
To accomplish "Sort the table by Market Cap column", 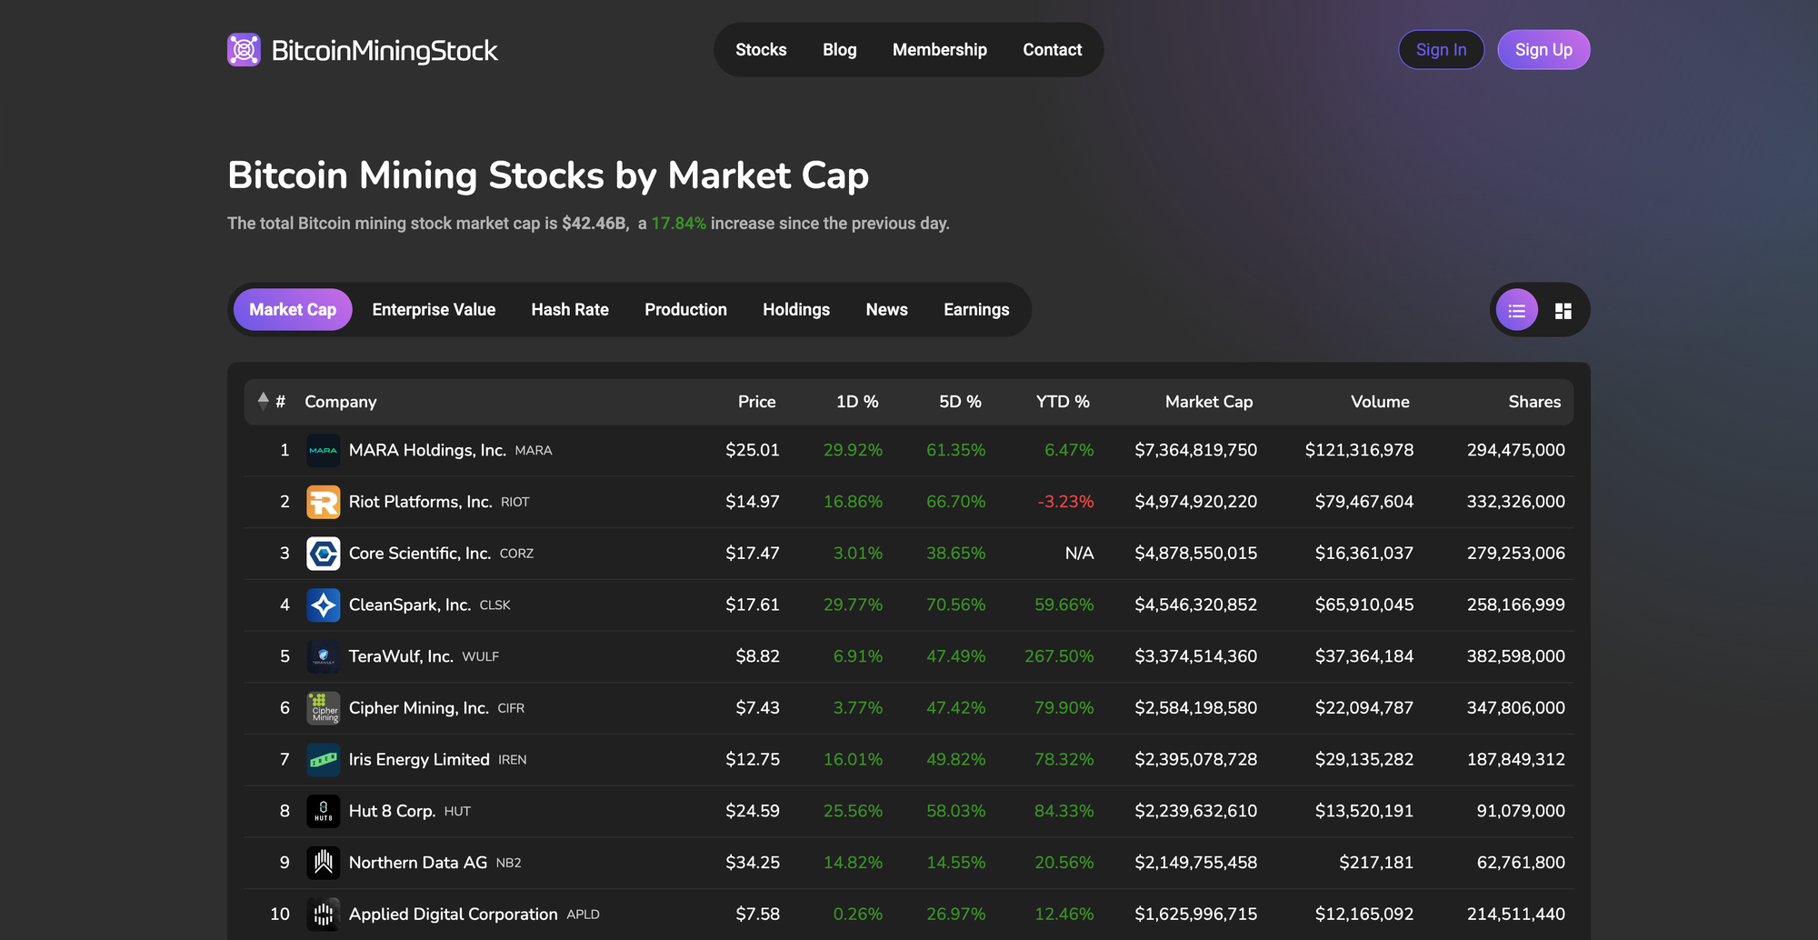I will coord(1208,402).
